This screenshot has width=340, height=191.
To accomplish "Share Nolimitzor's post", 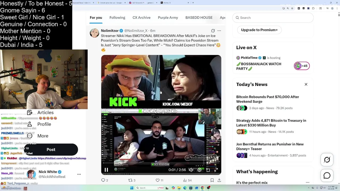I will 219,180.
